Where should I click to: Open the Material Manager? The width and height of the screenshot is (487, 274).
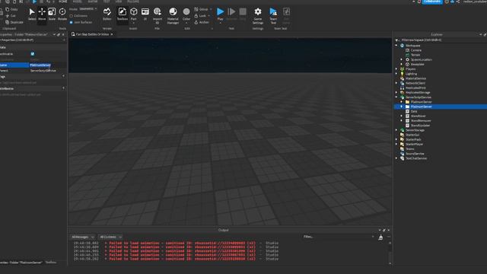click(x=173, y=15)
